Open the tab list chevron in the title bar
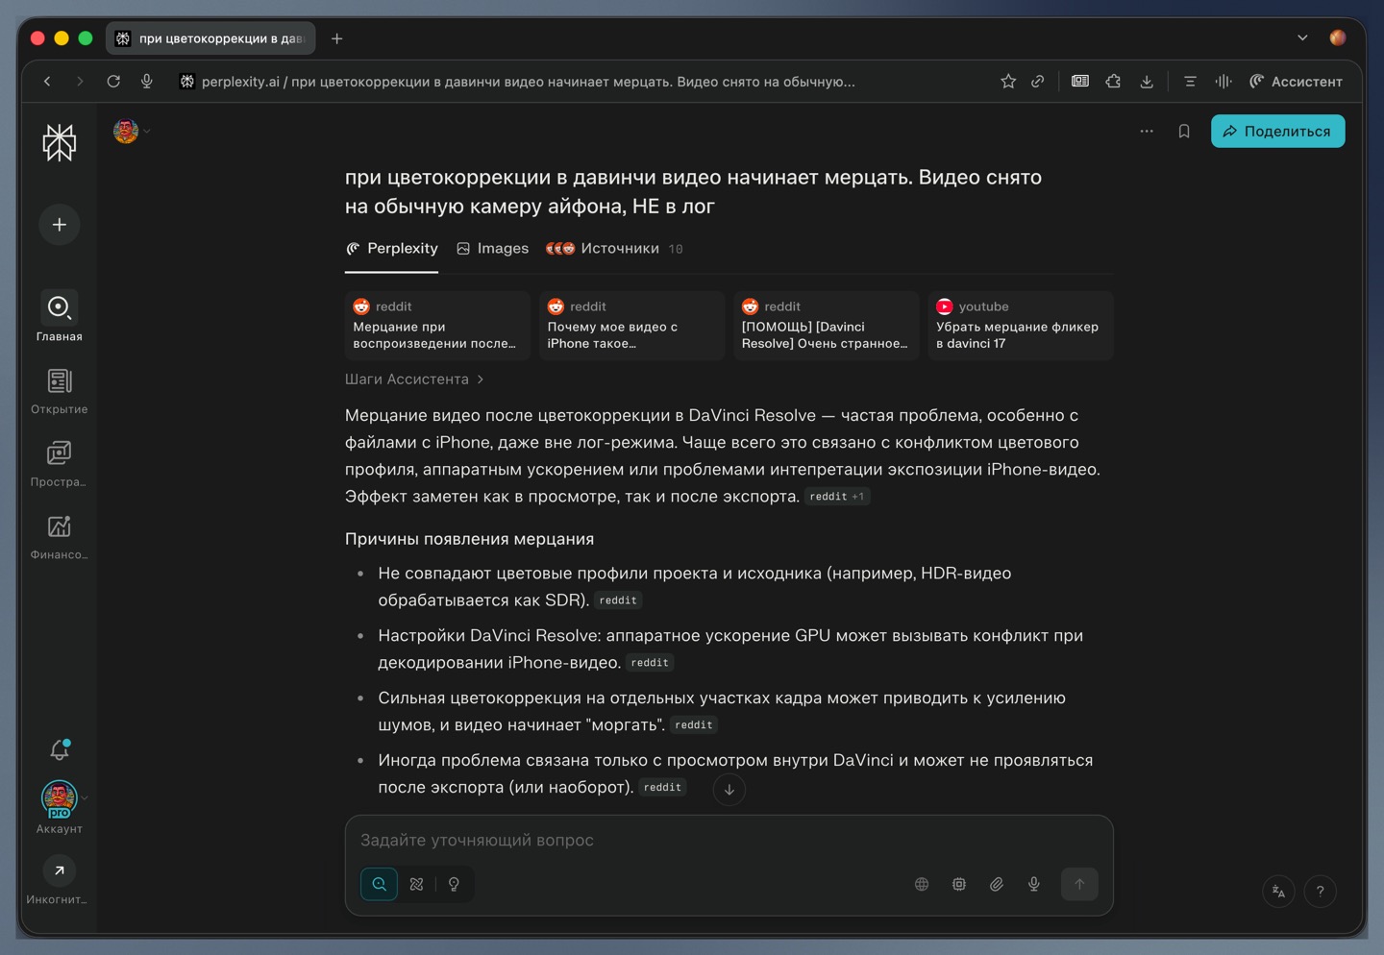 point(1302,38)
